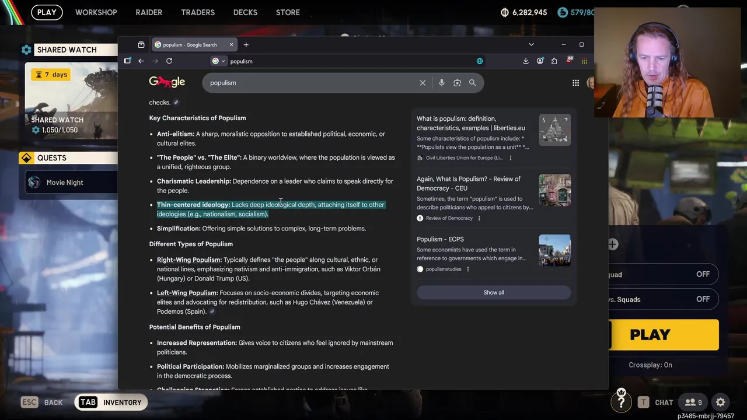
Task: Click the globe icon in address bar
Action: [480, 61]
